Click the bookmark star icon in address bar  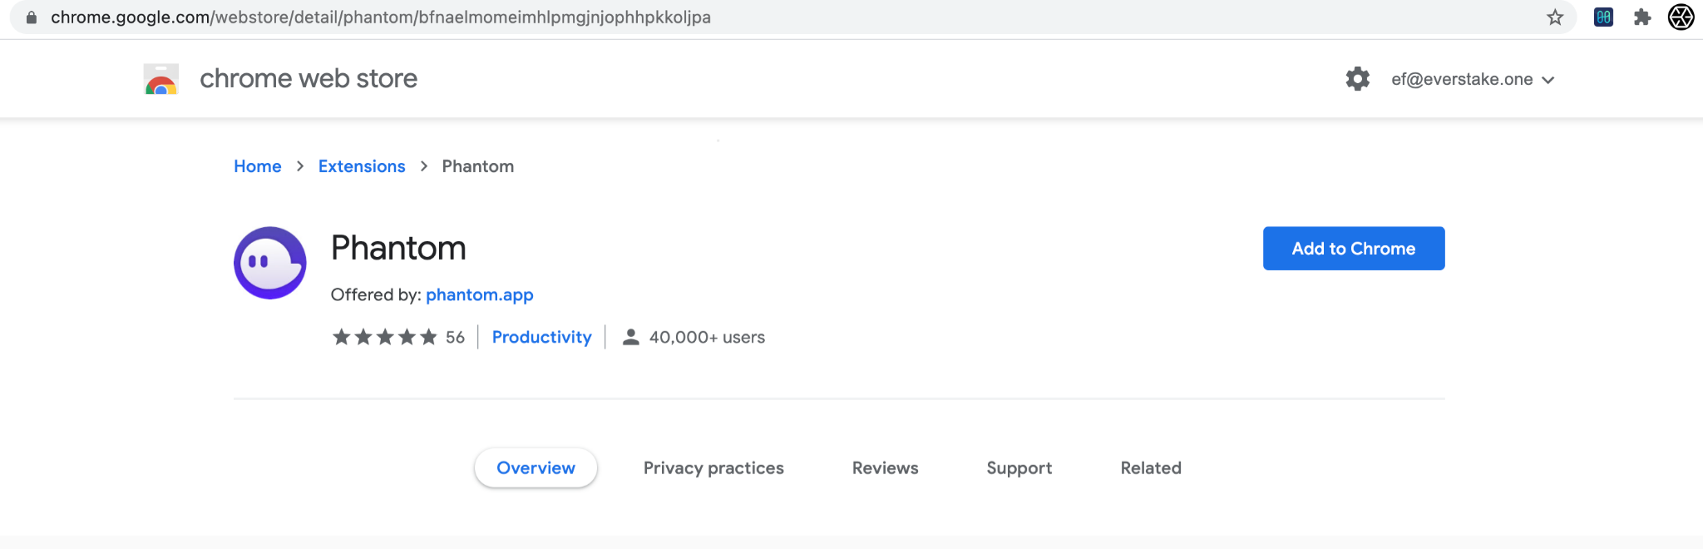1555,17
